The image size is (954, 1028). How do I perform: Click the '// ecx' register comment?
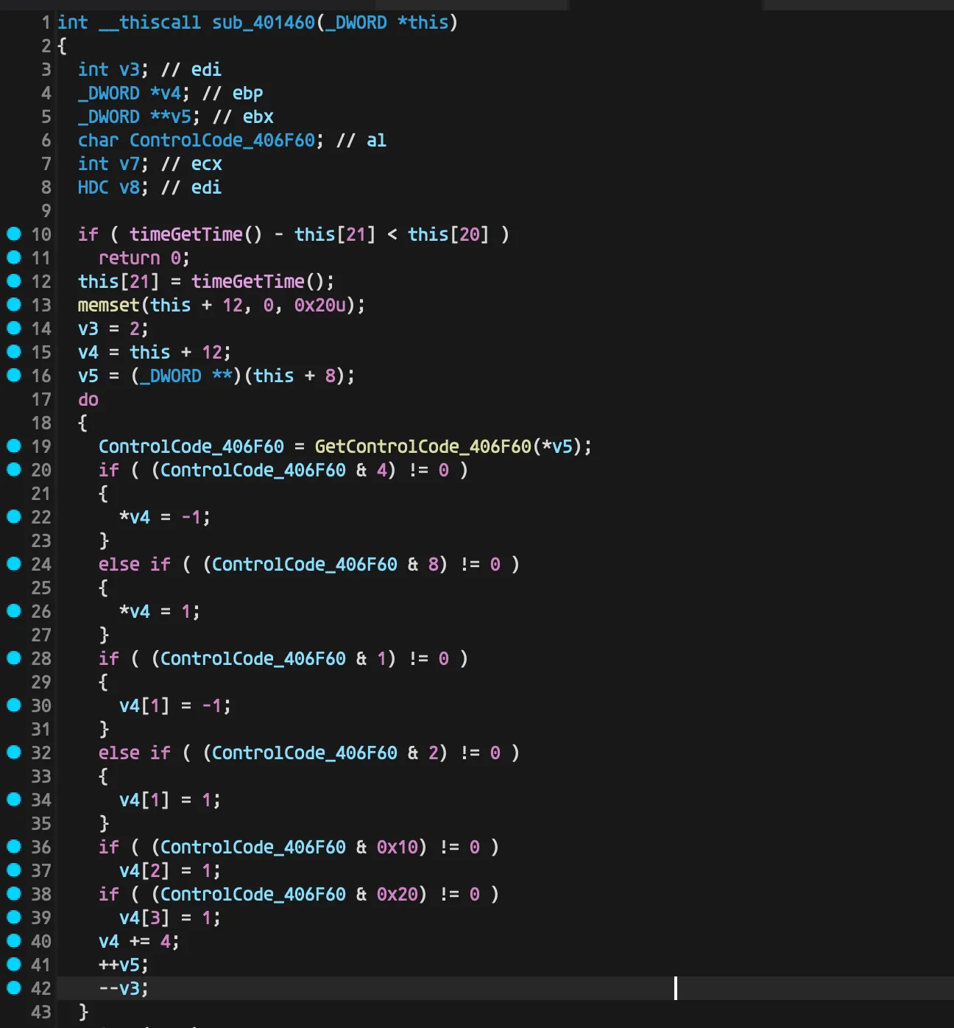click(191, 163)
